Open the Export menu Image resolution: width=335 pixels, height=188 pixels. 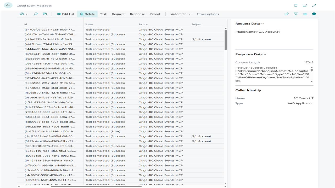pos(155,14)
